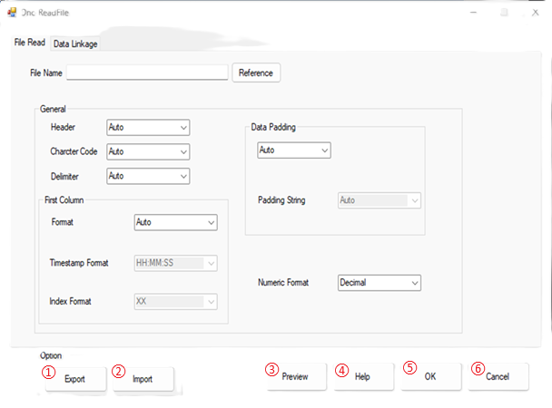This screenshot has width=552, height=408.
Task: Click the Timestamp Format HH:MM:SS dropdown
Action: tap(175, 263)
